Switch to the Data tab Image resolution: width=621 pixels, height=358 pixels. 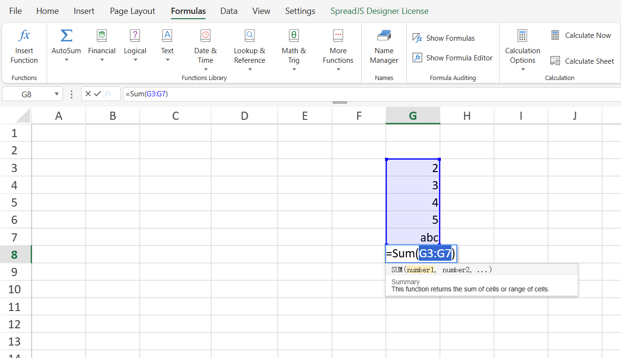229,11
